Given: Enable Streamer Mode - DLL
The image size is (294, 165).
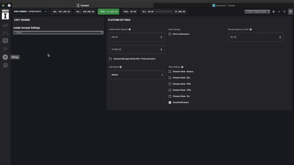Looking at the screenshot, I should [170, 96].
